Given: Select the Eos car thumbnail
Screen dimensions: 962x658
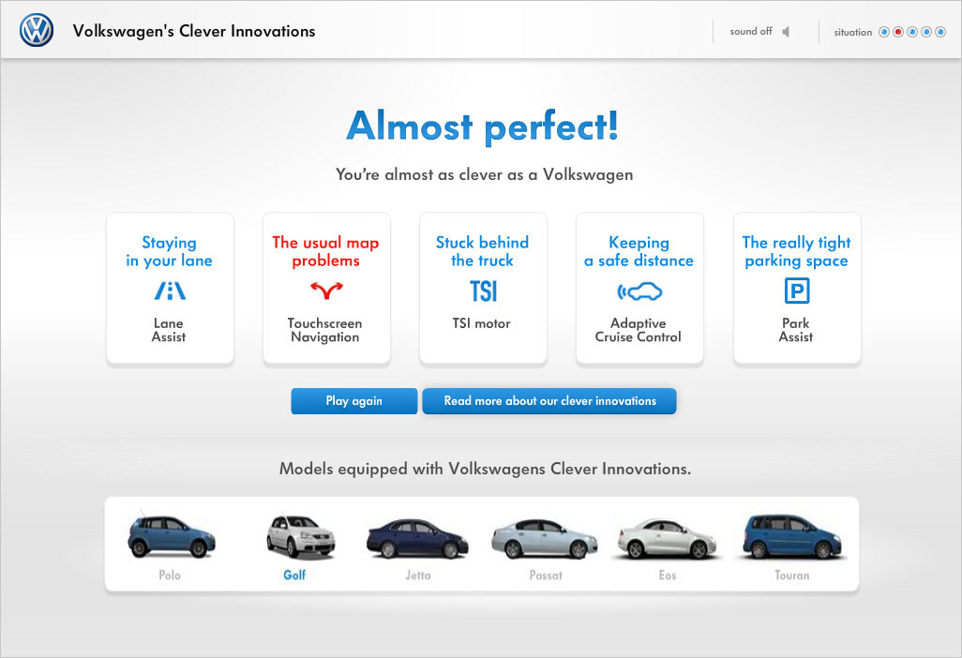Looking at the screenshot, I should pyautogui.click(x=667, y=539).
